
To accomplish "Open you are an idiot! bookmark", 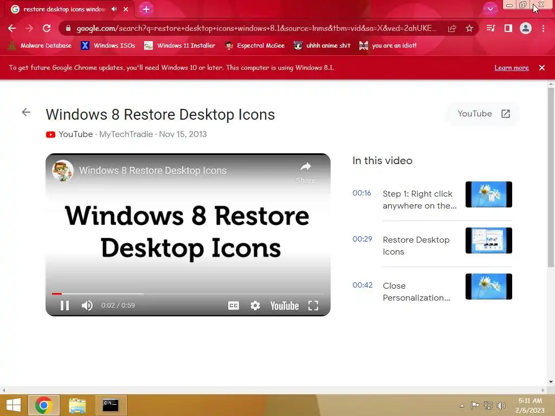I will 388,45.
